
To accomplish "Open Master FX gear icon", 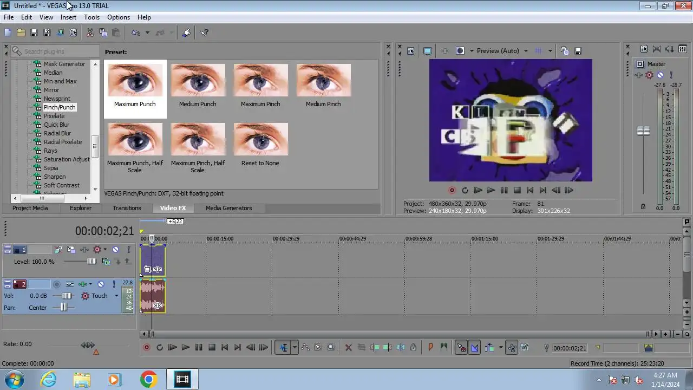I will click(649, 75).
